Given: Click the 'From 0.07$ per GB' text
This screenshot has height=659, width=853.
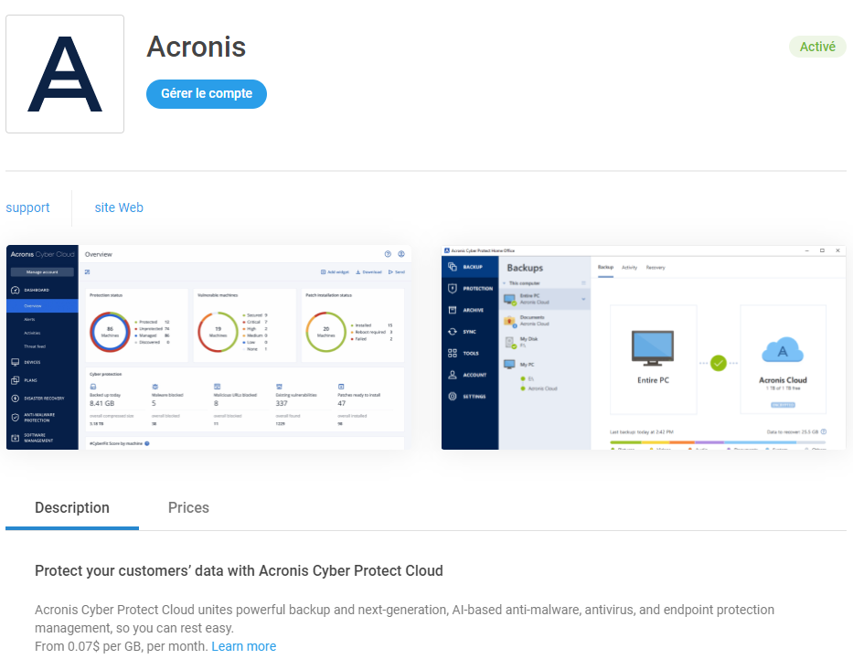Looking at the screenshot, I should (x=122, y=646).
